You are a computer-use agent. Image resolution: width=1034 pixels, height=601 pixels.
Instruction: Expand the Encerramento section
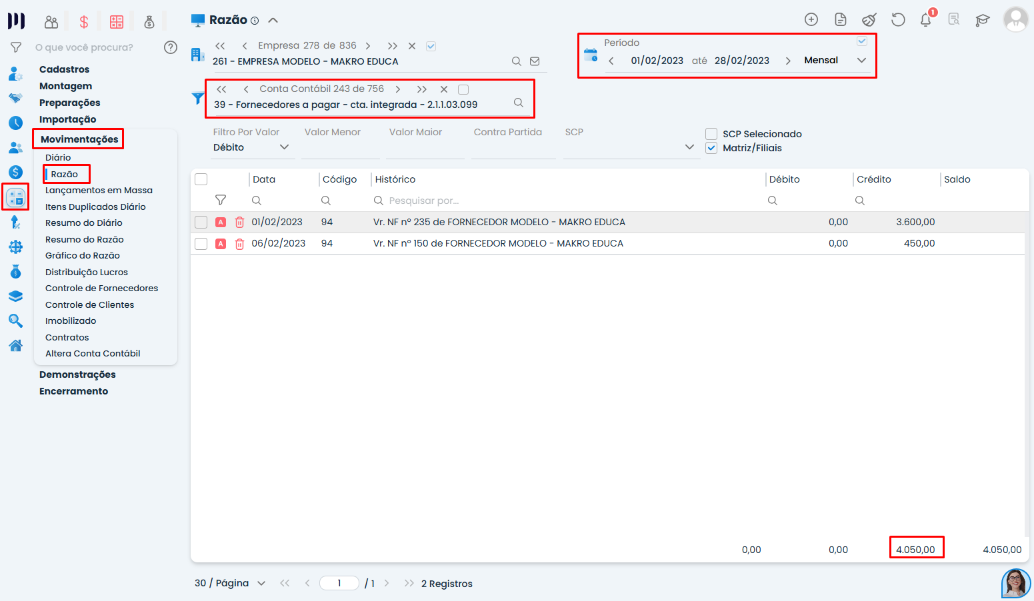[73, 391]
